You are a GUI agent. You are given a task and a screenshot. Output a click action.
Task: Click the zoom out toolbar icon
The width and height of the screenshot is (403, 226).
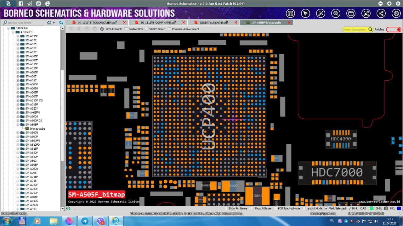click(x=79, y=29)
